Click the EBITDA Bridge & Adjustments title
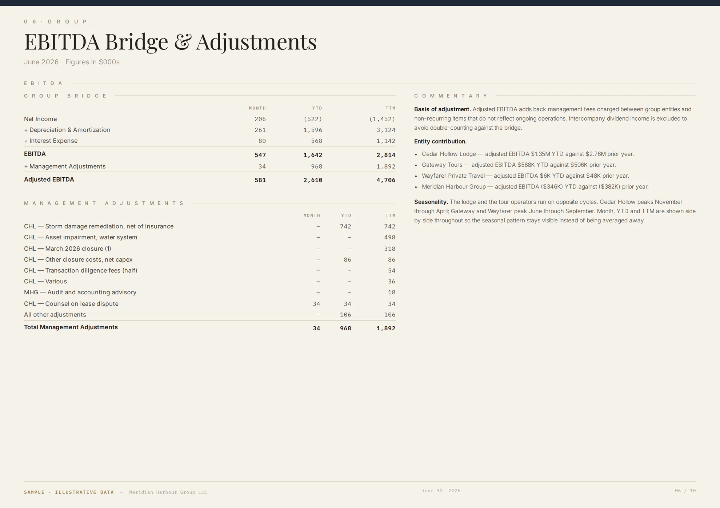The width and height of the screenshot is (720, 508). (170, 41)
